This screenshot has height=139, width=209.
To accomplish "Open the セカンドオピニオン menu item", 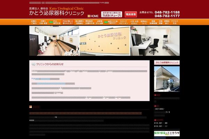I will point(124,22).
